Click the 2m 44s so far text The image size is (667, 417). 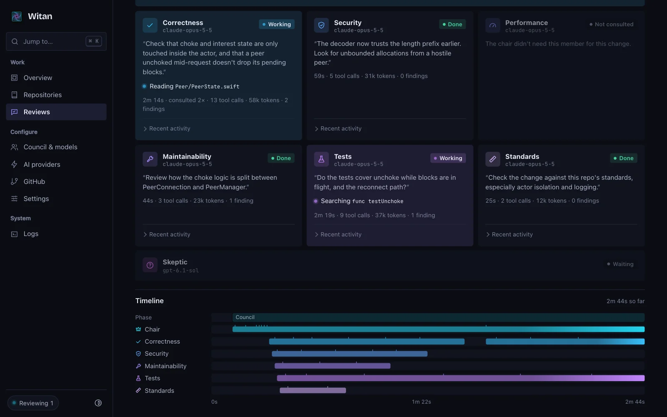click(x=625, y=301)
